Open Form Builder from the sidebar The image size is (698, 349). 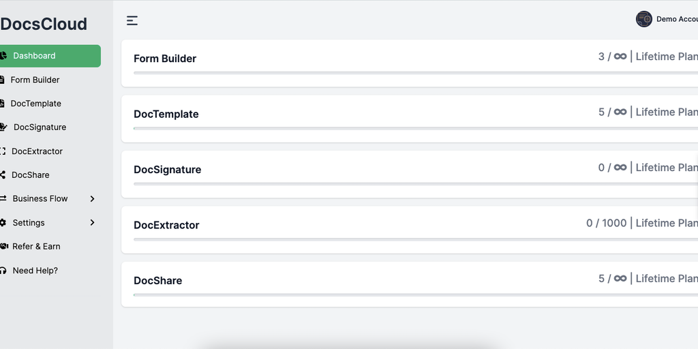35,80
